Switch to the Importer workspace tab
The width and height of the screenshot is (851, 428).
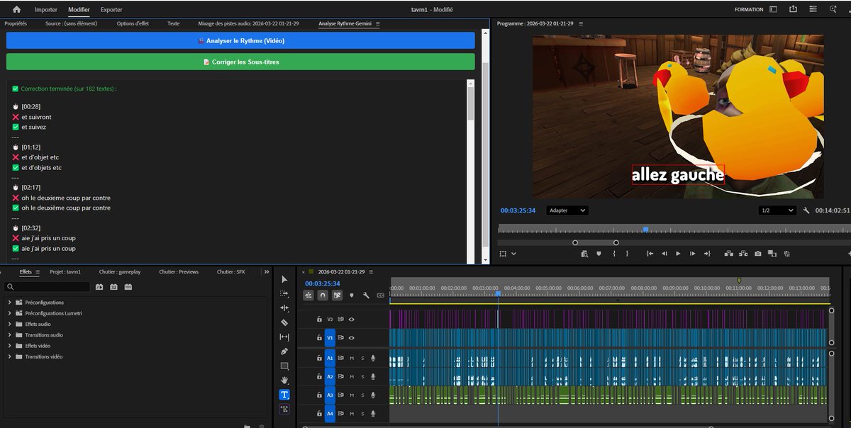46,10
